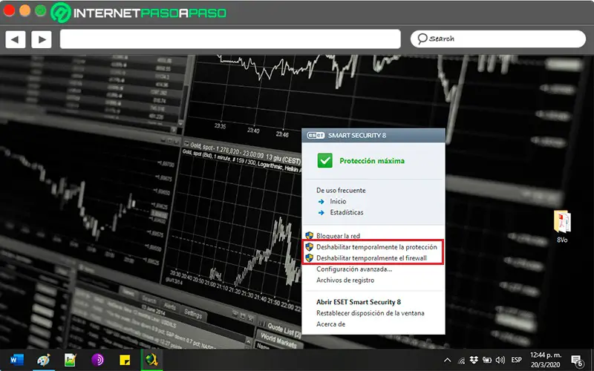Click the magnifier icon in the Search box
Image resolution: width=594 pixels, height=371 pixels.
(x=422, y=39)
